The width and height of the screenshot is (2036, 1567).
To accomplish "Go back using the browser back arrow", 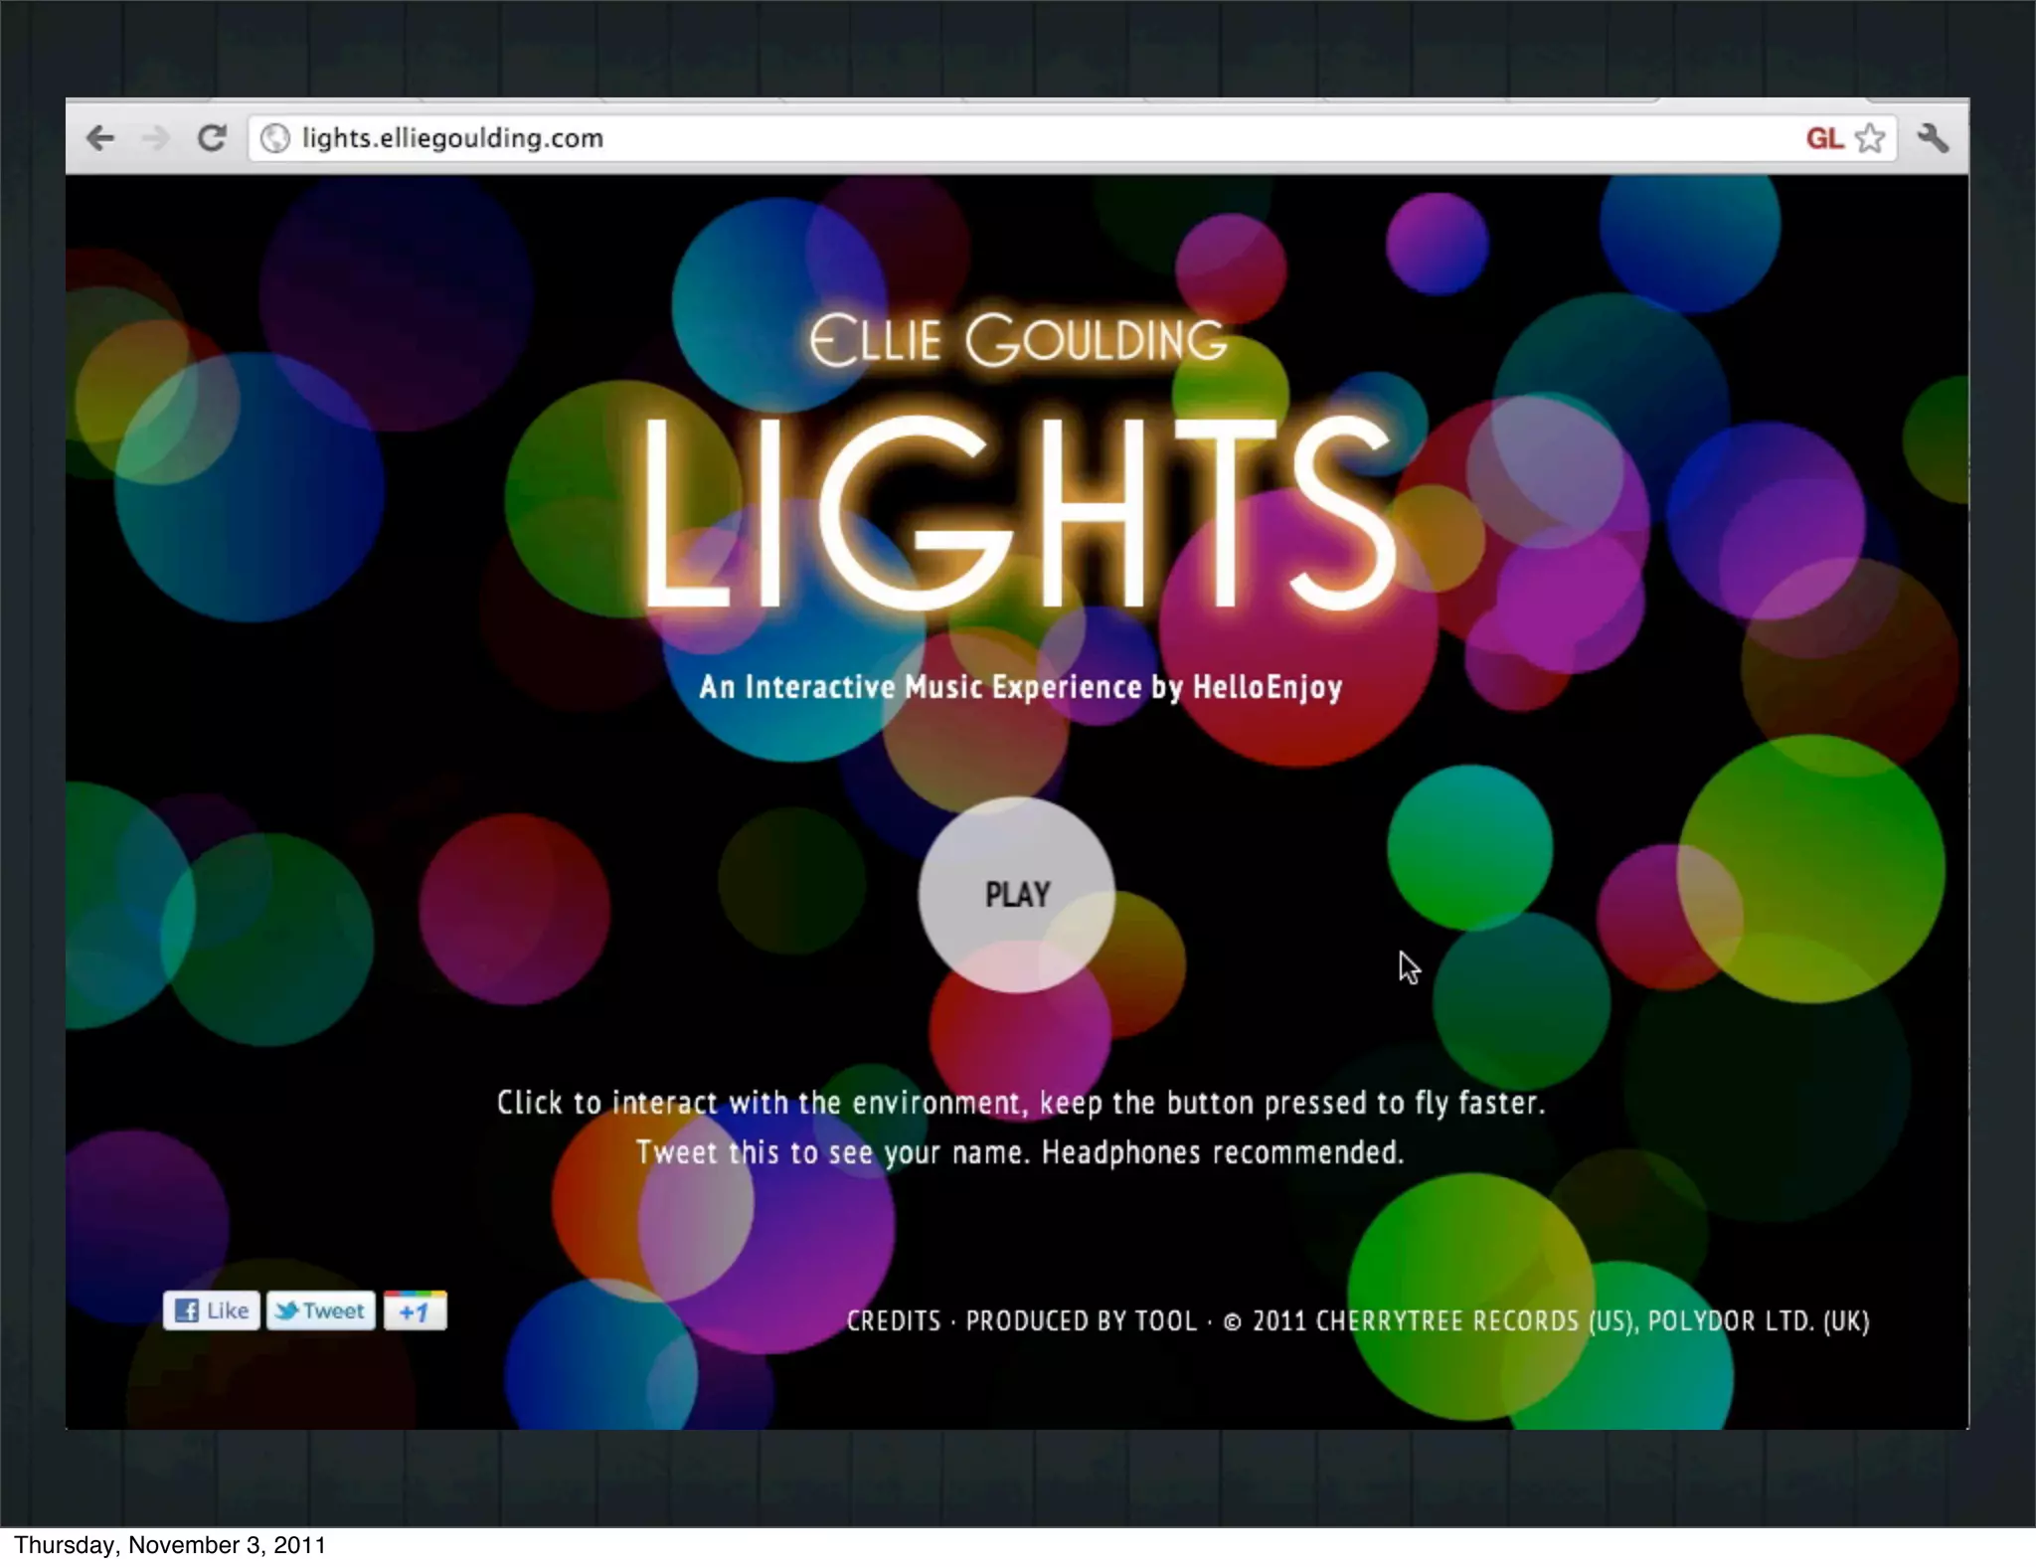I will coord(100,138).
